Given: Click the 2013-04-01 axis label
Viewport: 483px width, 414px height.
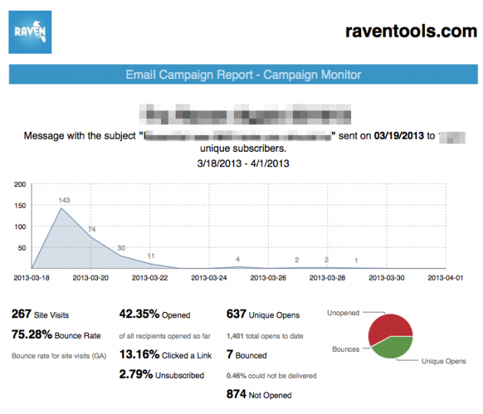Looking at the screenshot, I should pyautogui.click(x=445, y=278).
